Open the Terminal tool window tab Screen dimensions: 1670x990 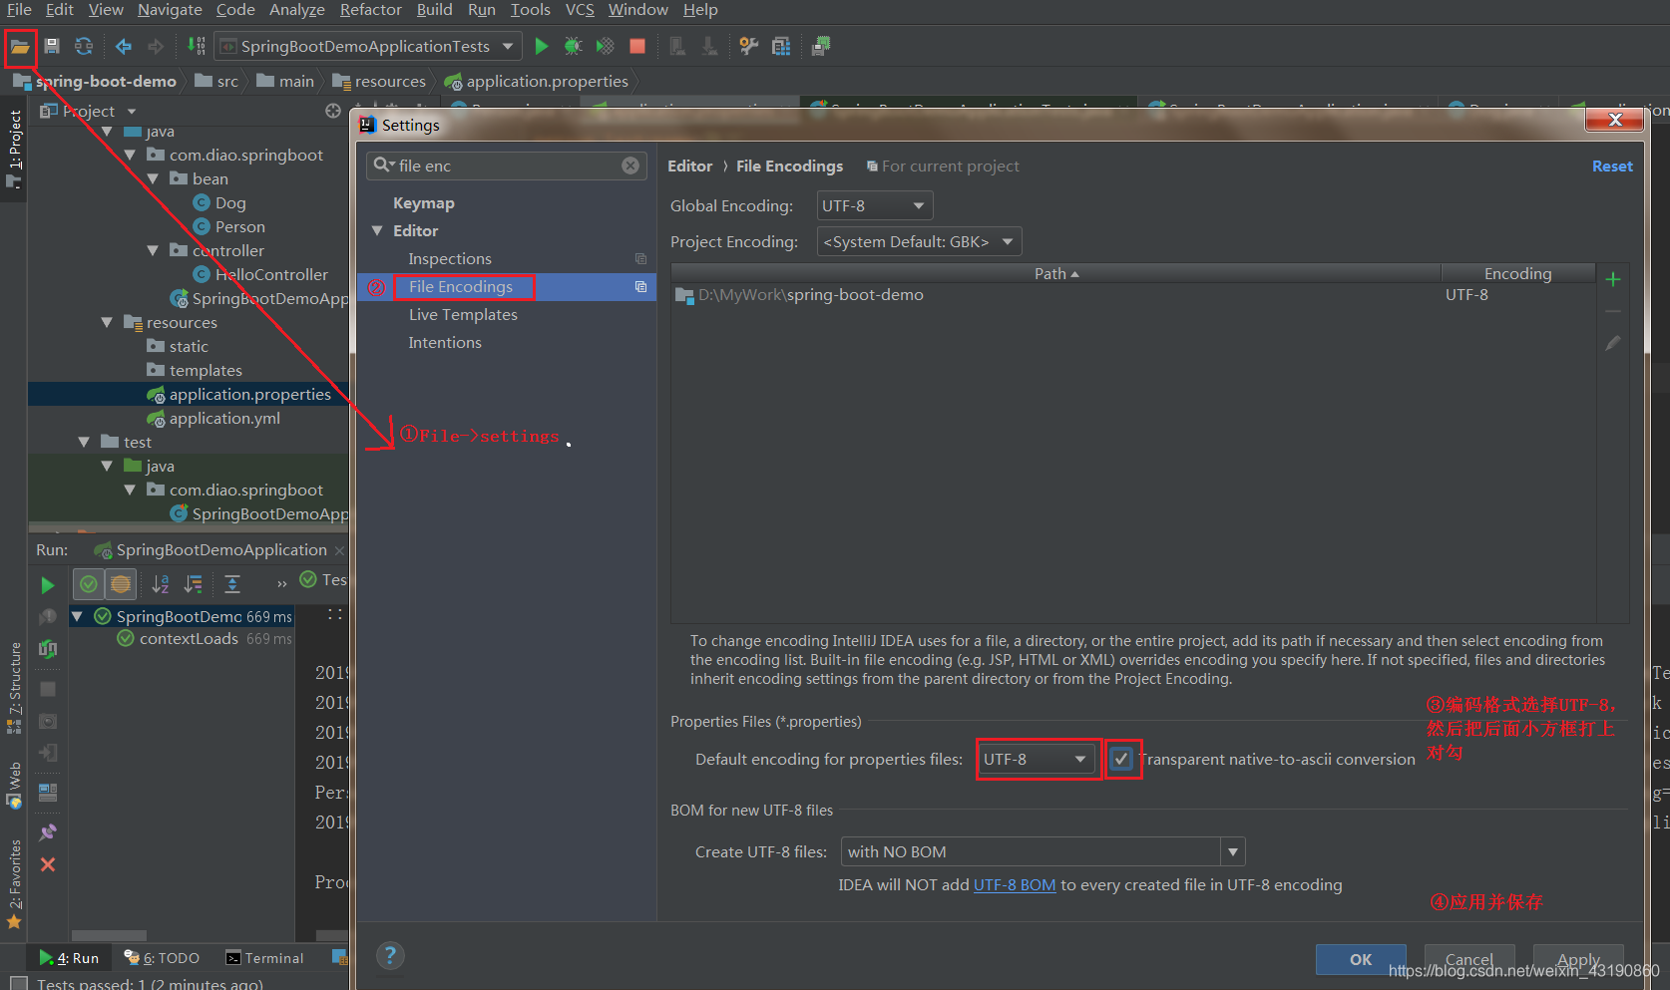[x=264, y=958]
